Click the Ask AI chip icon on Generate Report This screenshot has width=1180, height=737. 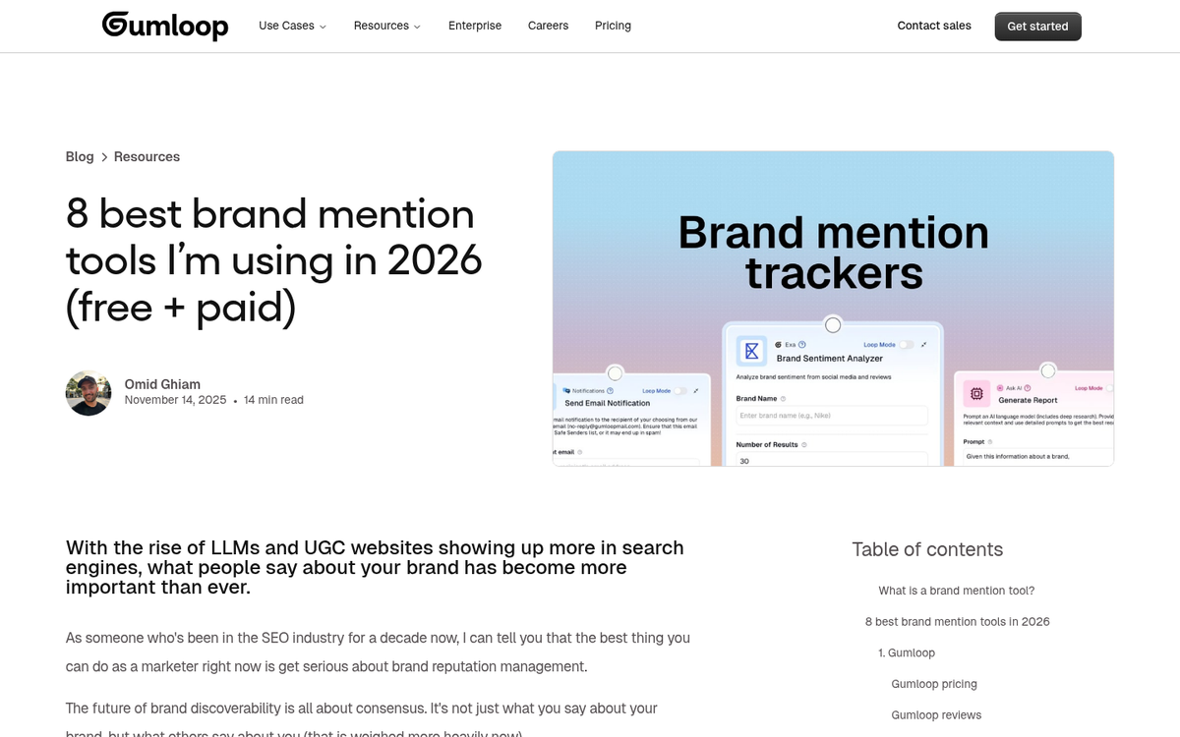tap(1001, 388)
